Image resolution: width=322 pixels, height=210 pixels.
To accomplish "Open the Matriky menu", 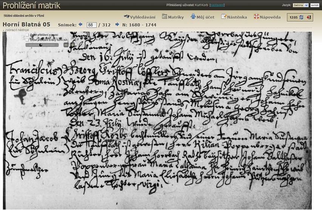I will coord(173,17).
